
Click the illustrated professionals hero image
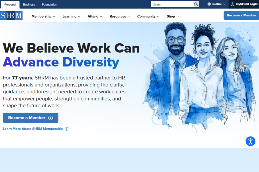pos(200,77)
